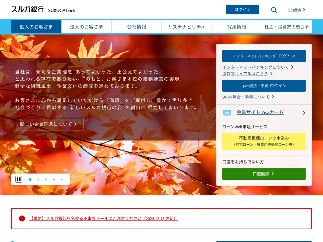The width and height of the screenshot is (323, 242).
Task: Open the suspicious email warning notice
Action: click(103, 218)
